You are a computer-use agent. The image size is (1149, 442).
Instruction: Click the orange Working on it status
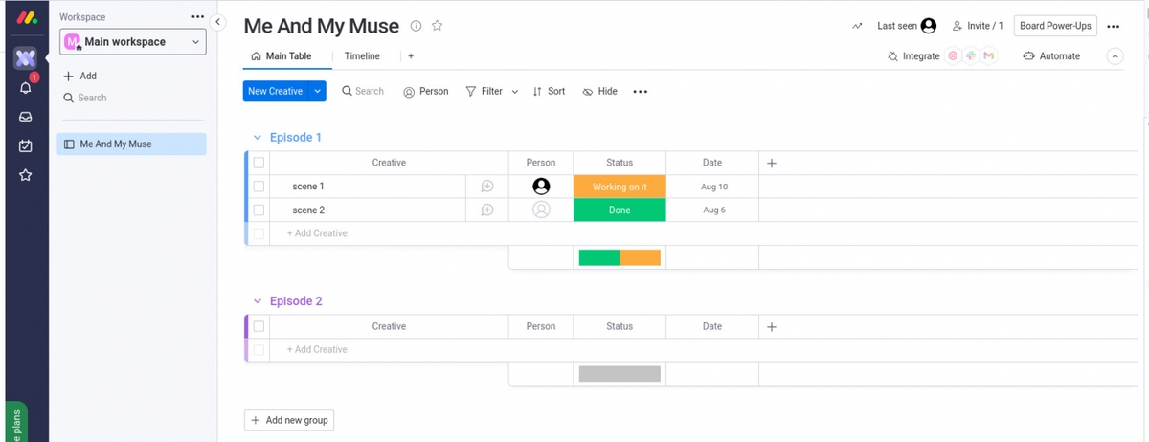click(x=620, y=187)
